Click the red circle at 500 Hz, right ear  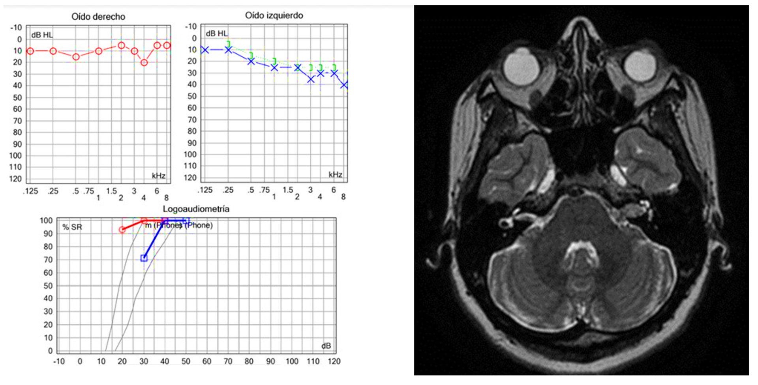(x=76, y=57)
